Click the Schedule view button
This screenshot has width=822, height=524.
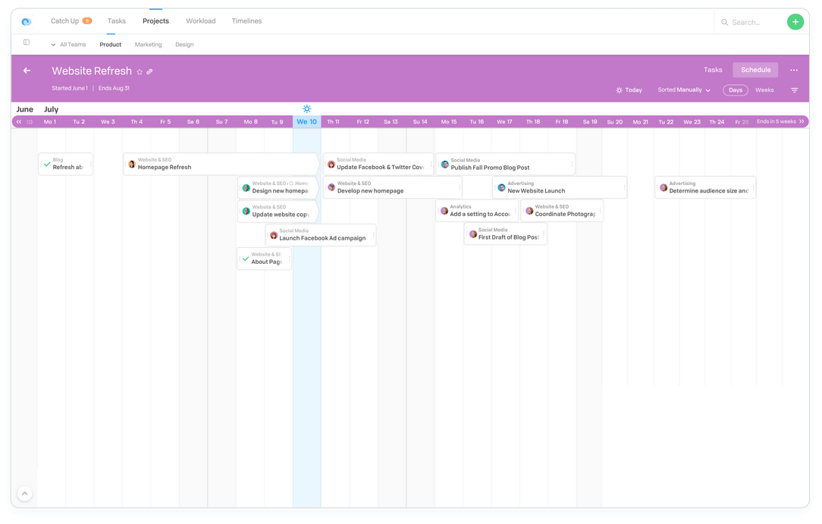(755, 70)
